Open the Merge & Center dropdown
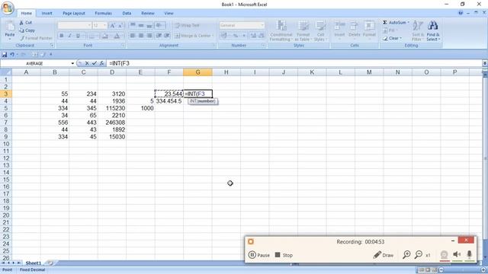 [213, 36]
